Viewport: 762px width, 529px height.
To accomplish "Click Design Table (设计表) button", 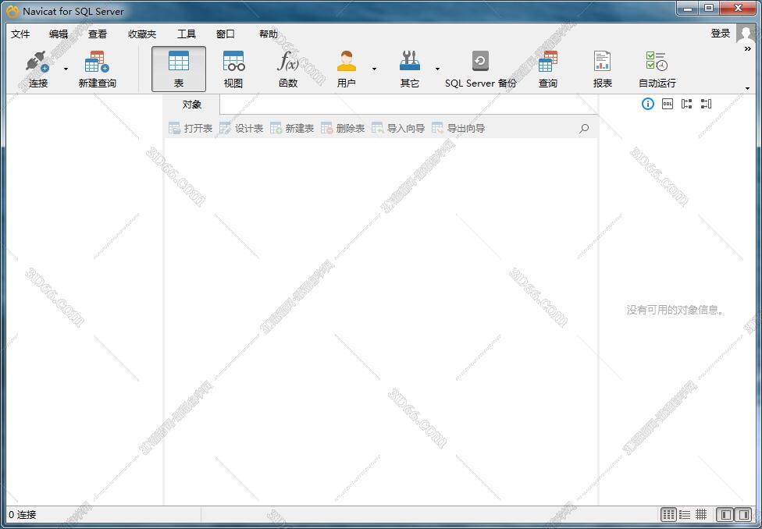I will point(241,128).
